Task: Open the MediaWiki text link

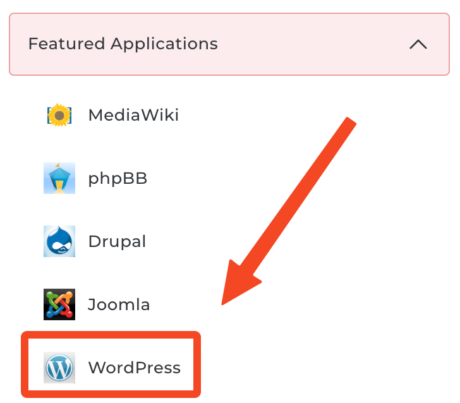Action: click(x=133, y=115)
